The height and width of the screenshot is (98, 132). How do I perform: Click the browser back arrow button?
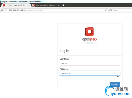(2, 10)
